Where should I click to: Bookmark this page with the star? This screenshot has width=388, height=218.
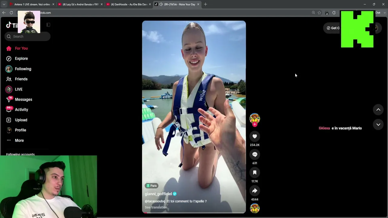[x=319, y=13]
